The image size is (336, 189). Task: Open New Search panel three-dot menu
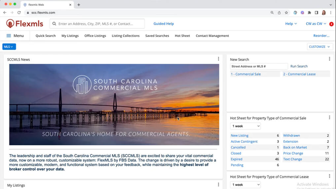click(329, 59)
